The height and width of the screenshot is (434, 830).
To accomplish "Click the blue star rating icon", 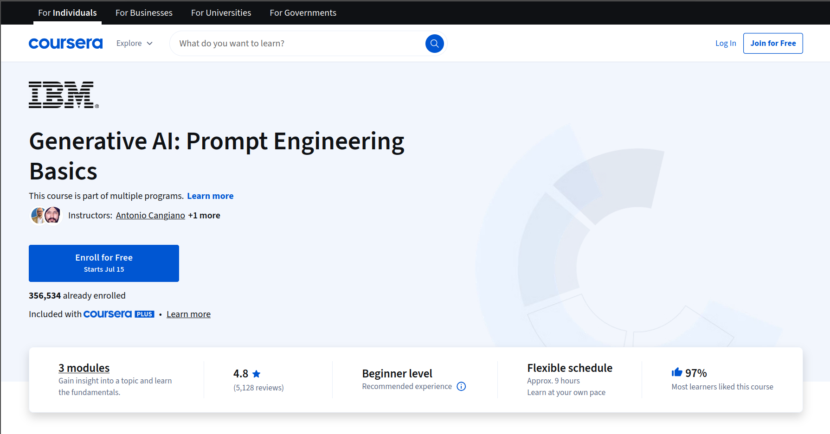I will [257, 374].
